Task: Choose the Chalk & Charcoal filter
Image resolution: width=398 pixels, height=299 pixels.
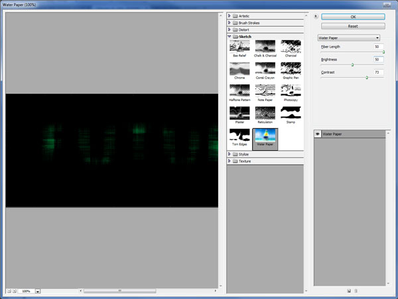Action: [x=265, y=48]
